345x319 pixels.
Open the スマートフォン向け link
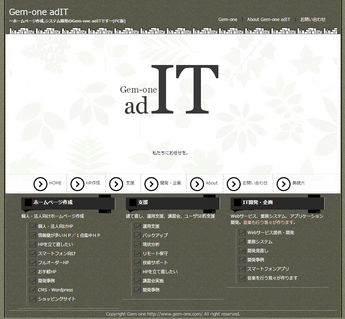coord(57,254)
